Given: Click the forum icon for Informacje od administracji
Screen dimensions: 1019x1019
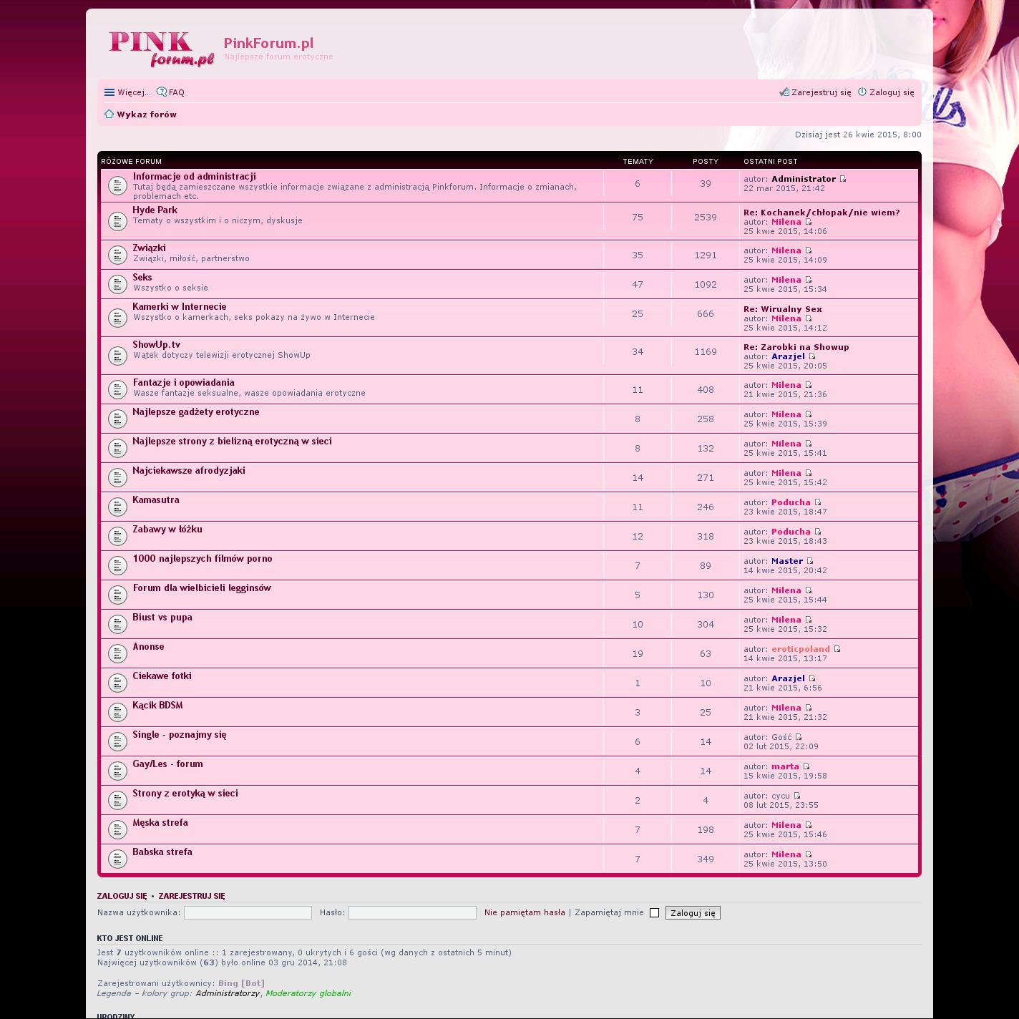Looking at the screenshot, I should click(117, 186).
